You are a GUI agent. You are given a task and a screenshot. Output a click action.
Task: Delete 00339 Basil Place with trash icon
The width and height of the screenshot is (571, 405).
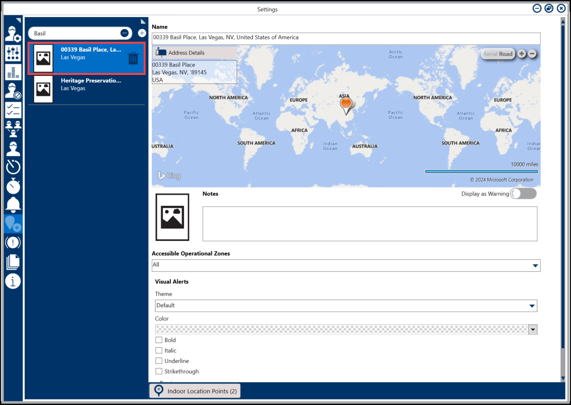[x=133, y=58]
